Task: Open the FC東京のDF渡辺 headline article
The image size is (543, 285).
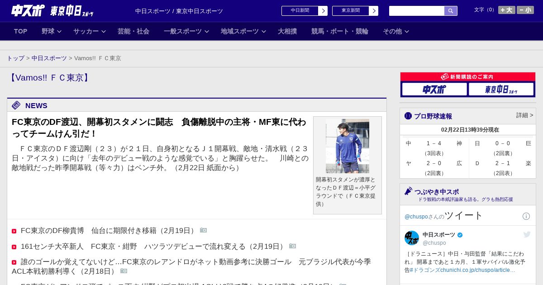Action: 159,128
